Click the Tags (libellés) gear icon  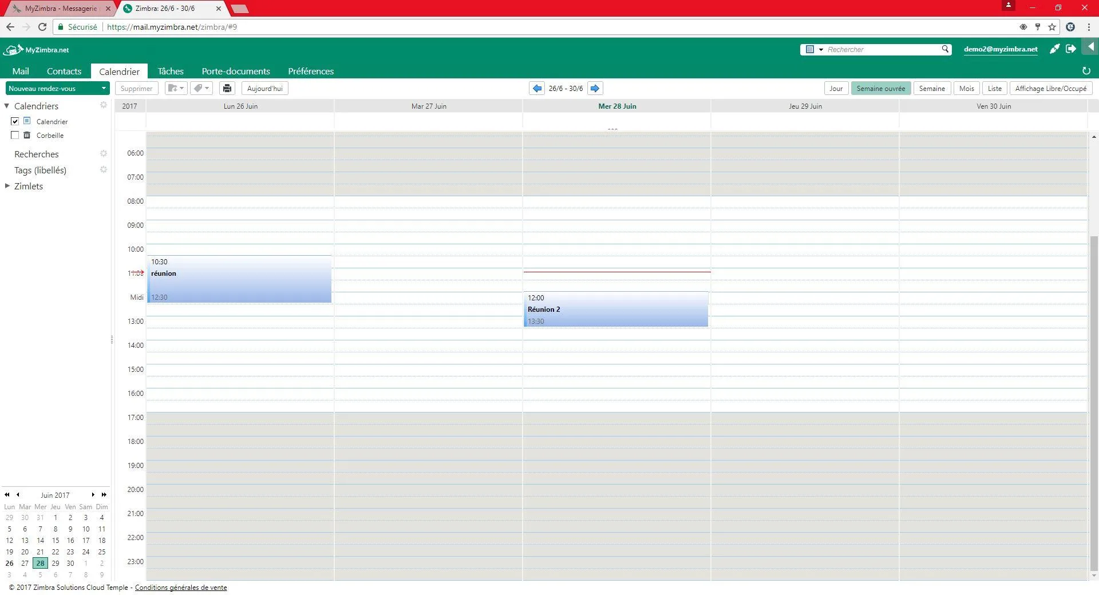104,169
